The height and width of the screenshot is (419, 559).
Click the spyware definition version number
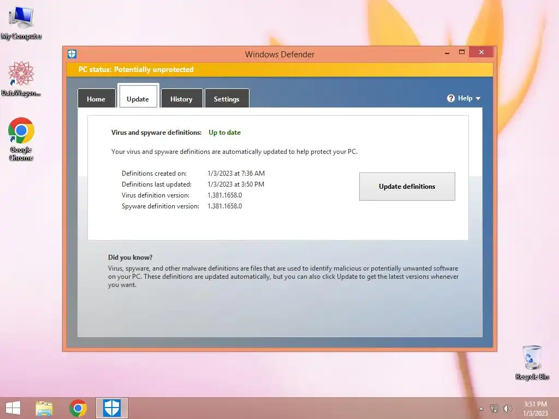pyautogui.click(x=224, y=206)
